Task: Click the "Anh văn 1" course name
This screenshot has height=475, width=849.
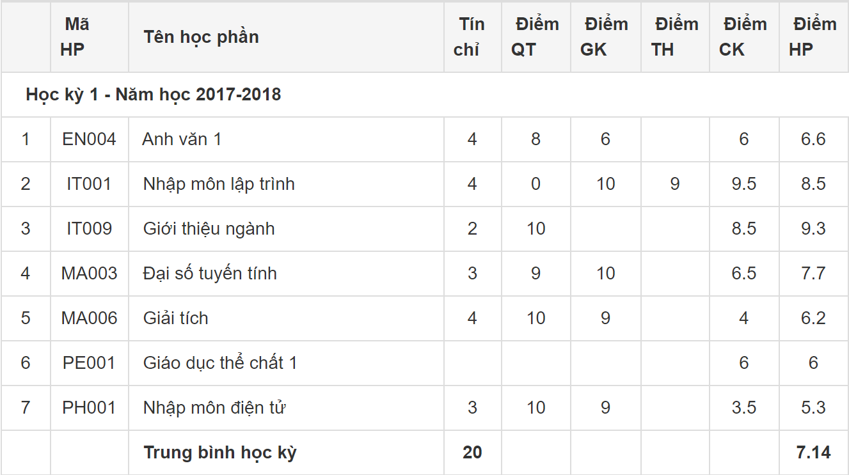Action: 182,139
